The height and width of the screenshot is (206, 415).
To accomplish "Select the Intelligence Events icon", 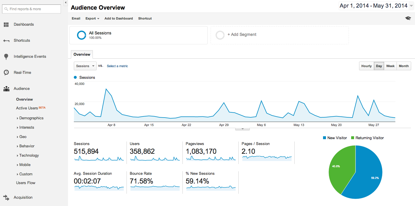I will coord(6,56).
